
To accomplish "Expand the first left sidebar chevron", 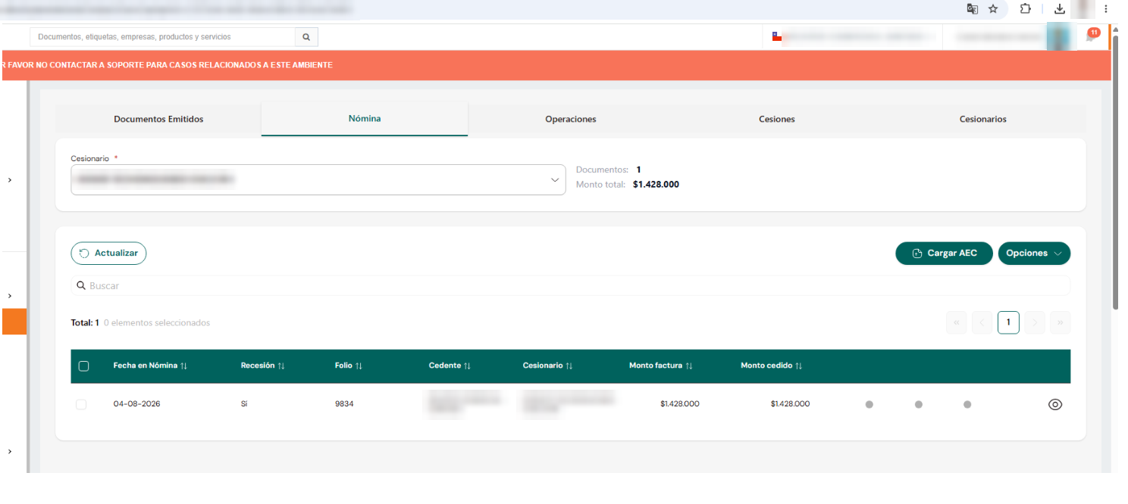I will click(10, 180).
